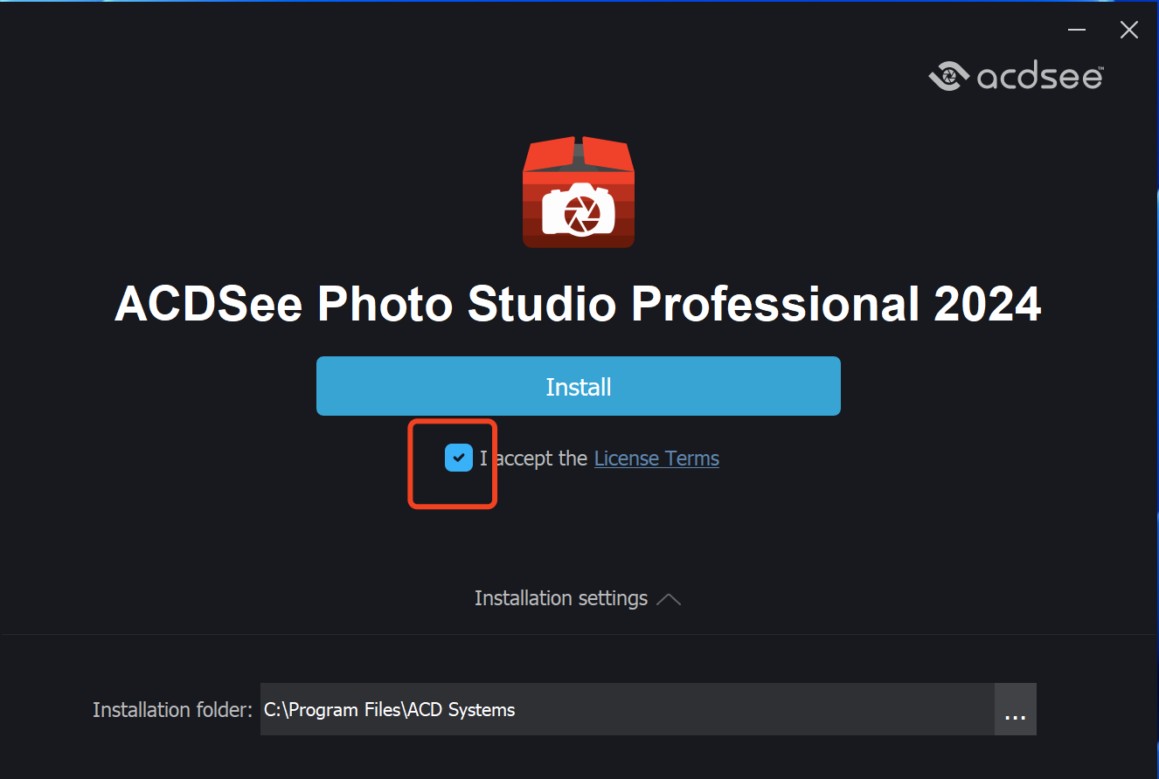Open folder browser with the ellipsis button

click(x=1015, y=709)
